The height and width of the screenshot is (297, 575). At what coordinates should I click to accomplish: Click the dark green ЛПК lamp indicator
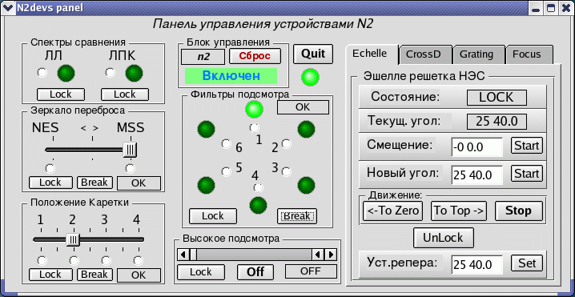[x=134, y=73]
